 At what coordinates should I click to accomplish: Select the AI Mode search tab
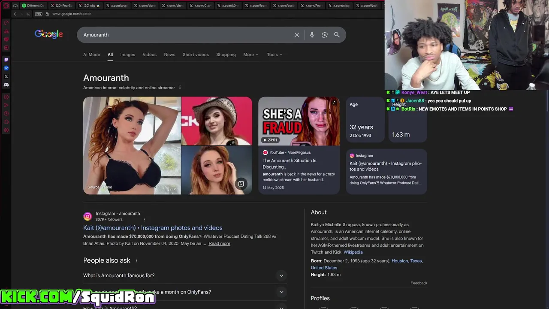pyautogui.click(x=91, y=55)
